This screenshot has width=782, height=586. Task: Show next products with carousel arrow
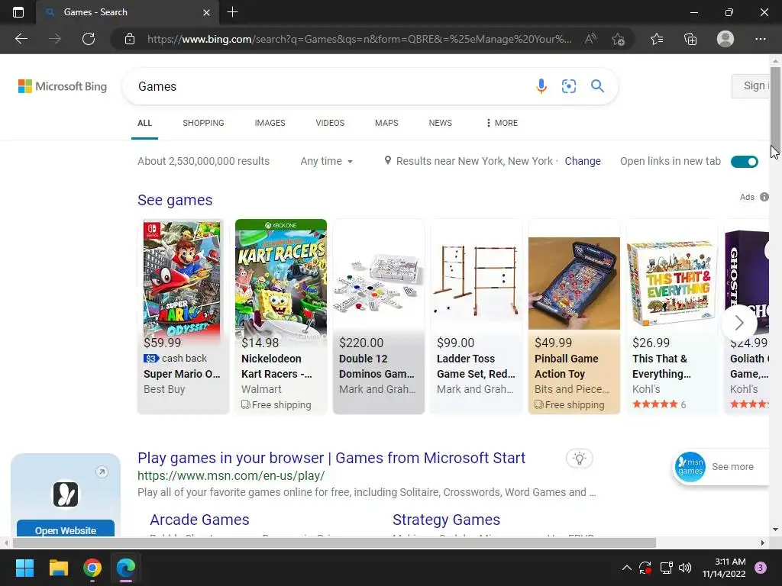point(739,323)
